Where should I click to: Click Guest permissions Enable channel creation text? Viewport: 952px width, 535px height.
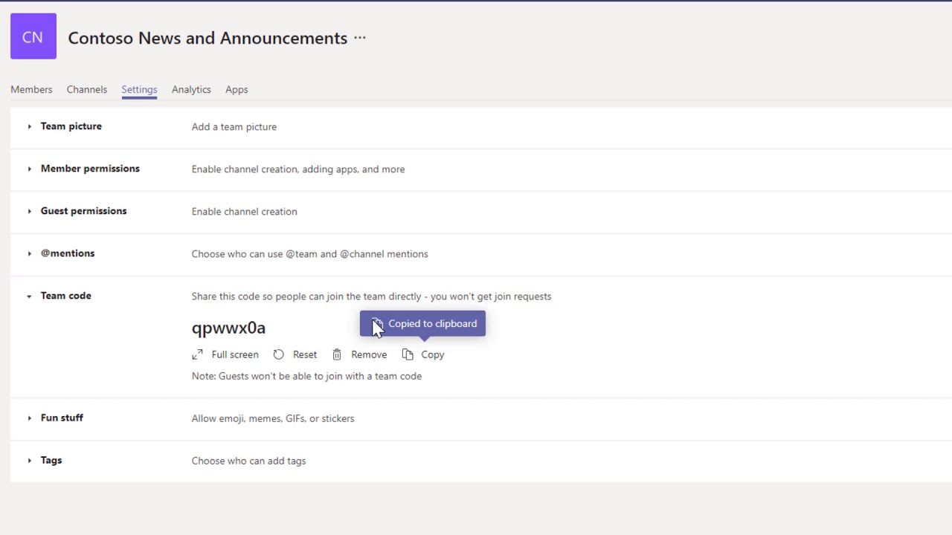244,212
